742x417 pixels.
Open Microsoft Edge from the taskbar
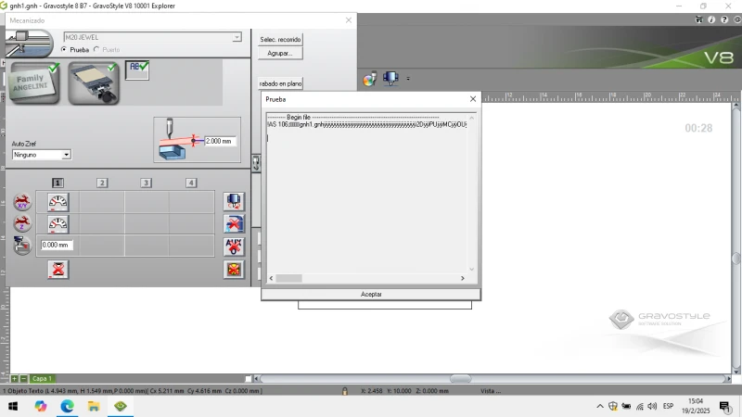tap(67, 406)
